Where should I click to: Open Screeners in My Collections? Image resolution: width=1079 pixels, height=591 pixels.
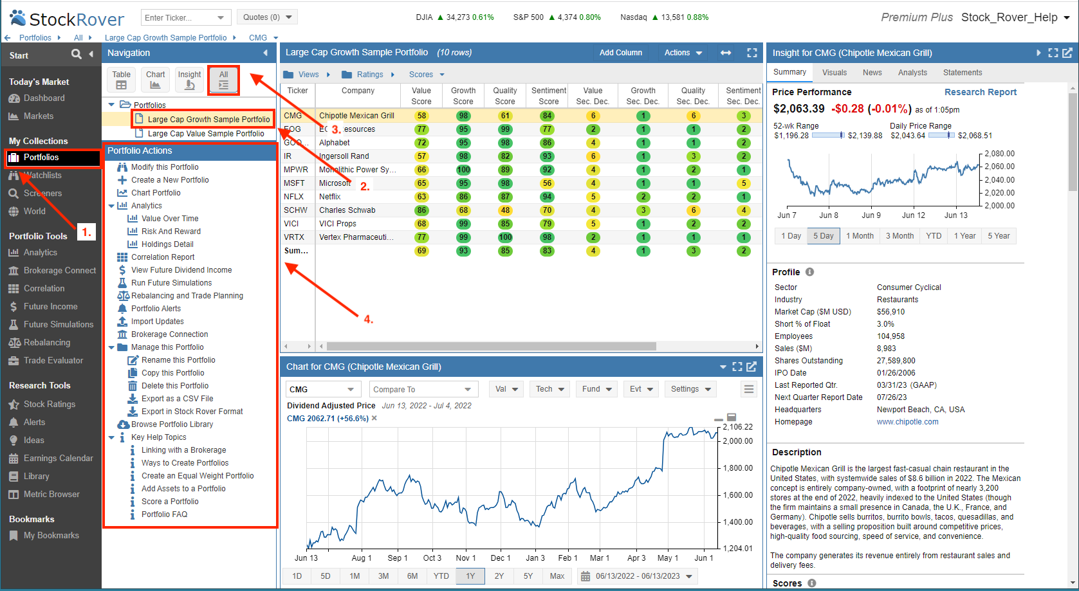(42, 193)
